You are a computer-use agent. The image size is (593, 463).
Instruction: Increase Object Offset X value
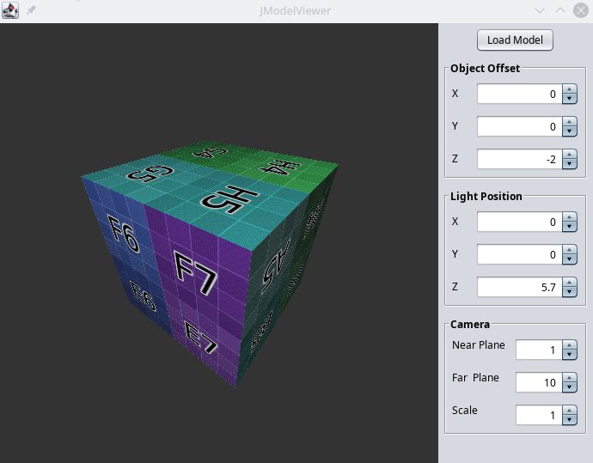coord(570,88)
